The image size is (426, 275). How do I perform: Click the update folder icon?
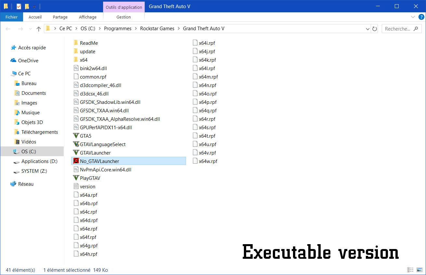point(76,51)
